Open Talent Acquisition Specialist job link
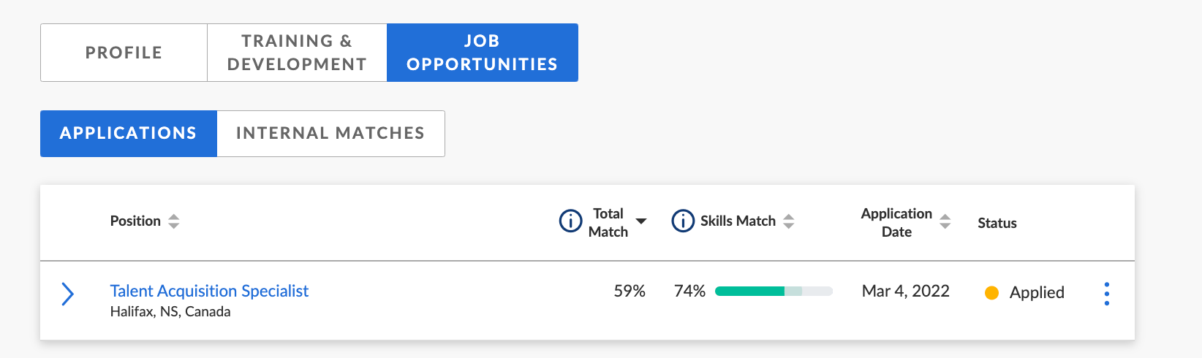 tap(209, 291)
